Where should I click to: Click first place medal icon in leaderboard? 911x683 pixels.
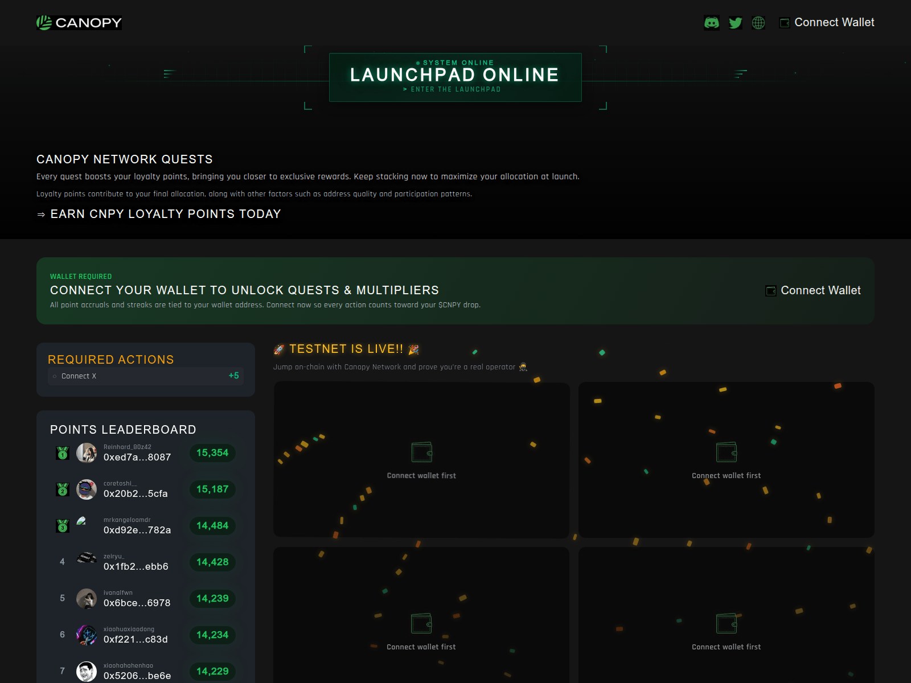click(x=63, y=453)
